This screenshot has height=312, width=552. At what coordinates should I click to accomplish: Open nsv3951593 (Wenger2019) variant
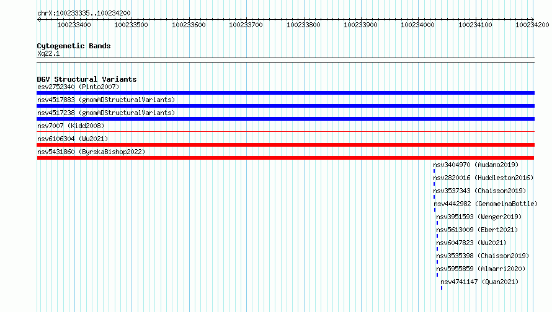(479, 217)
